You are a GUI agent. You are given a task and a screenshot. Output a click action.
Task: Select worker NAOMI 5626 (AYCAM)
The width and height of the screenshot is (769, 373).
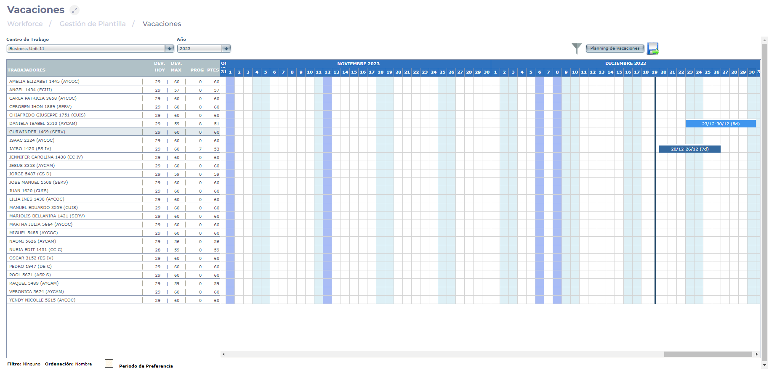pyautogui.click(x=32, y=241)
